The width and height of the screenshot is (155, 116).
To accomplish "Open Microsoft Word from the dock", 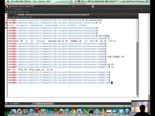I will pos(49,111).
